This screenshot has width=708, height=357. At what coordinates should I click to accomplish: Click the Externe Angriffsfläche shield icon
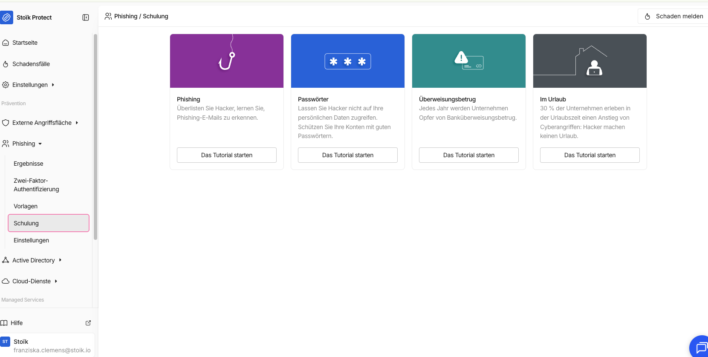pyautogui.click(x=6, y=123)
